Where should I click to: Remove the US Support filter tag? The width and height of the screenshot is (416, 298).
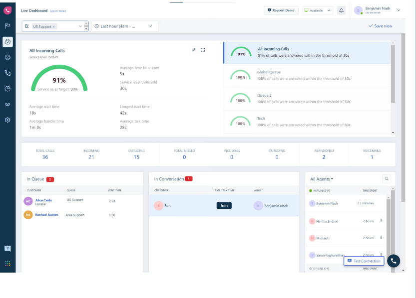pos(53,27)
